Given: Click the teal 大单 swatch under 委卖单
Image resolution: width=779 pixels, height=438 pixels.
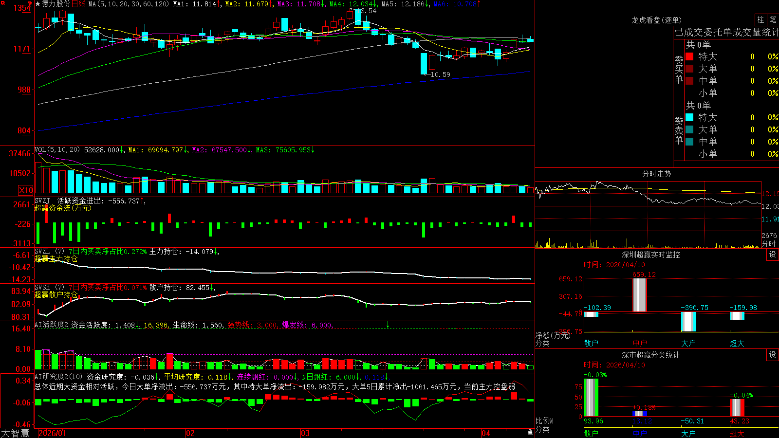Looking at the screenshot, I should pos(689,129).
